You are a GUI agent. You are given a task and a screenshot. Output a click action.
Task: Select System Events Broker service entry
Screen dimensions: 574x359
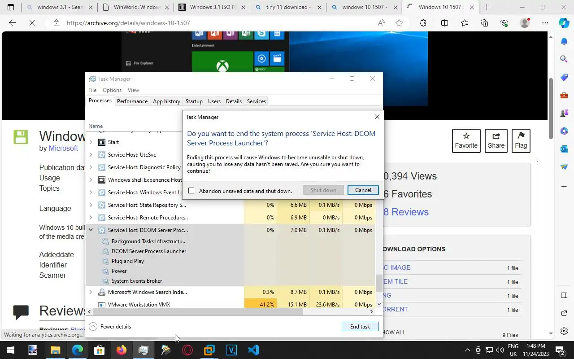coord(137,281)
